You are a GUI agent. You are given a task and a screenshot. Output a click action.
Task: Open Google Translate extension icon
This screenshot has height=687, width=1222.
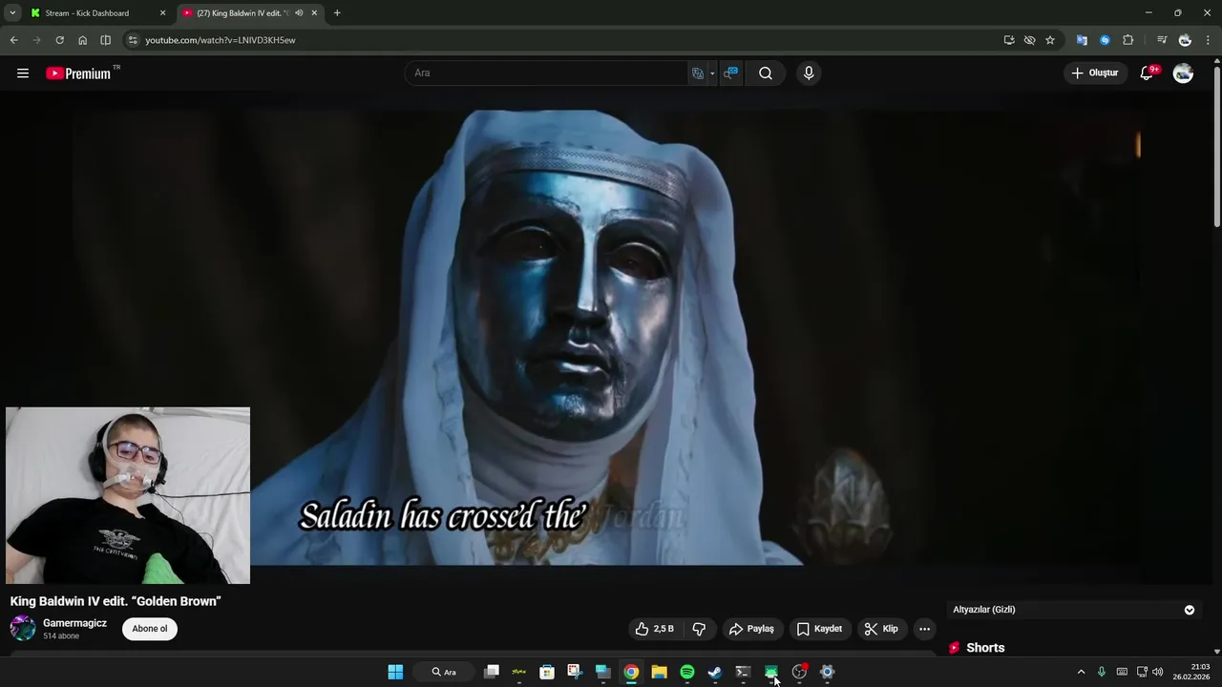(x=1082, y=40)
